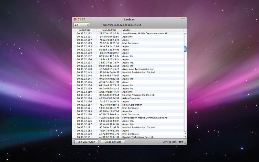Click the yellow minimize window button
259x162 pixels.
pos(79,19)
